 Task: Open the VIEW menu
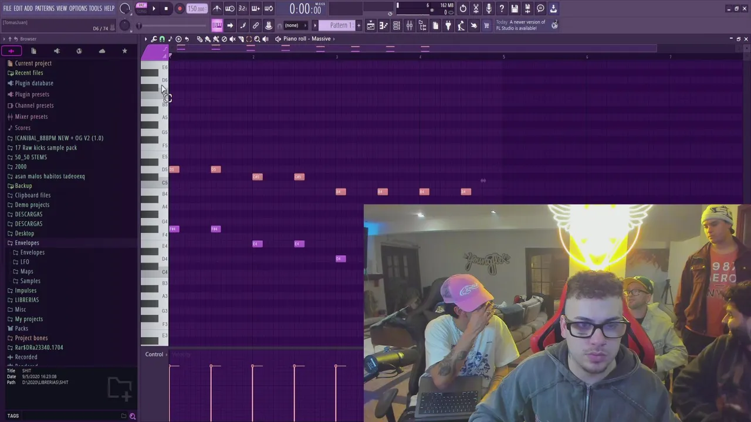[62, 8]
